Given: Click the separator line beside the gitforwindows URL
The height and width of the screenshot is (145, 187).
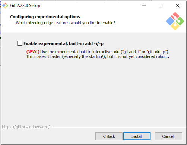Looking at the screenshot, I should (118, 127).
